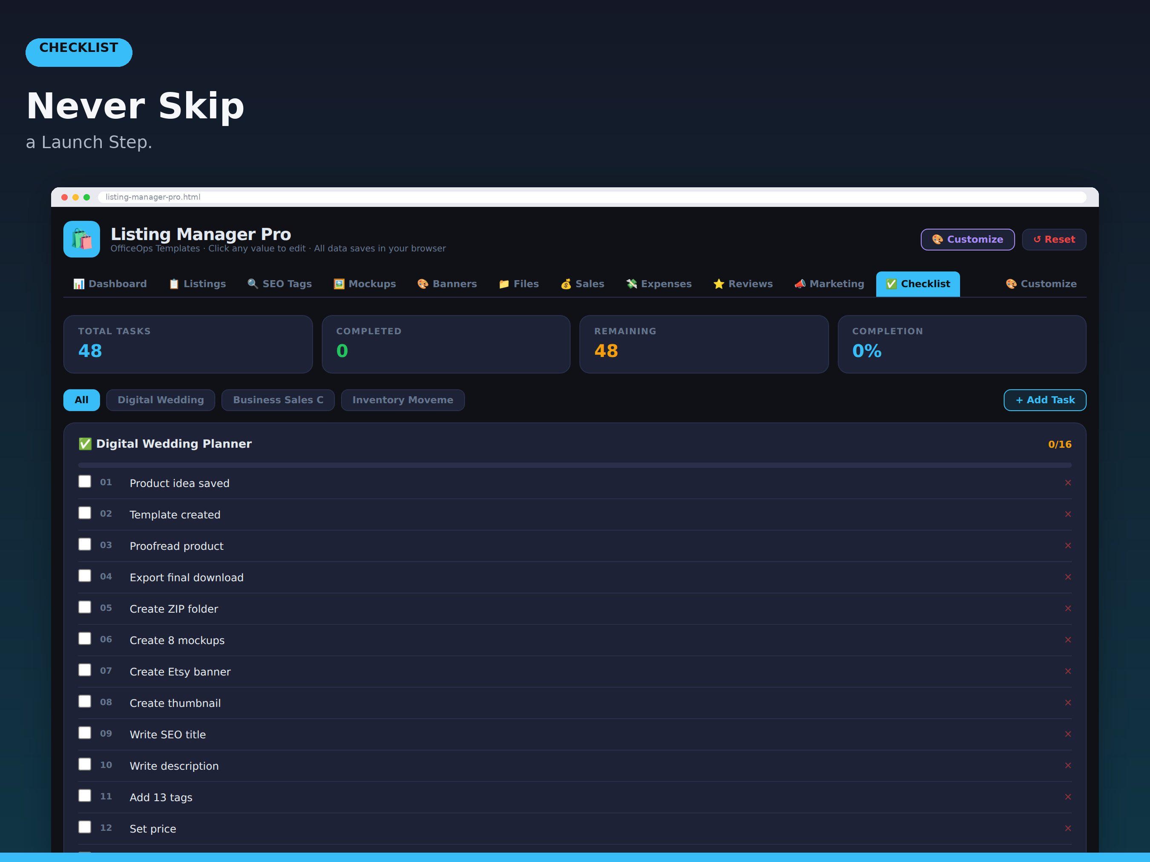Remove the 'Create thumbnail' task
1150x862 pixels.
(x=1068, y=702)
